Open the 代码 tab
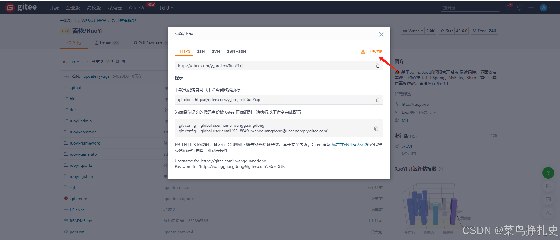Viewport: 560px width, 240px height. click(74, 43)
